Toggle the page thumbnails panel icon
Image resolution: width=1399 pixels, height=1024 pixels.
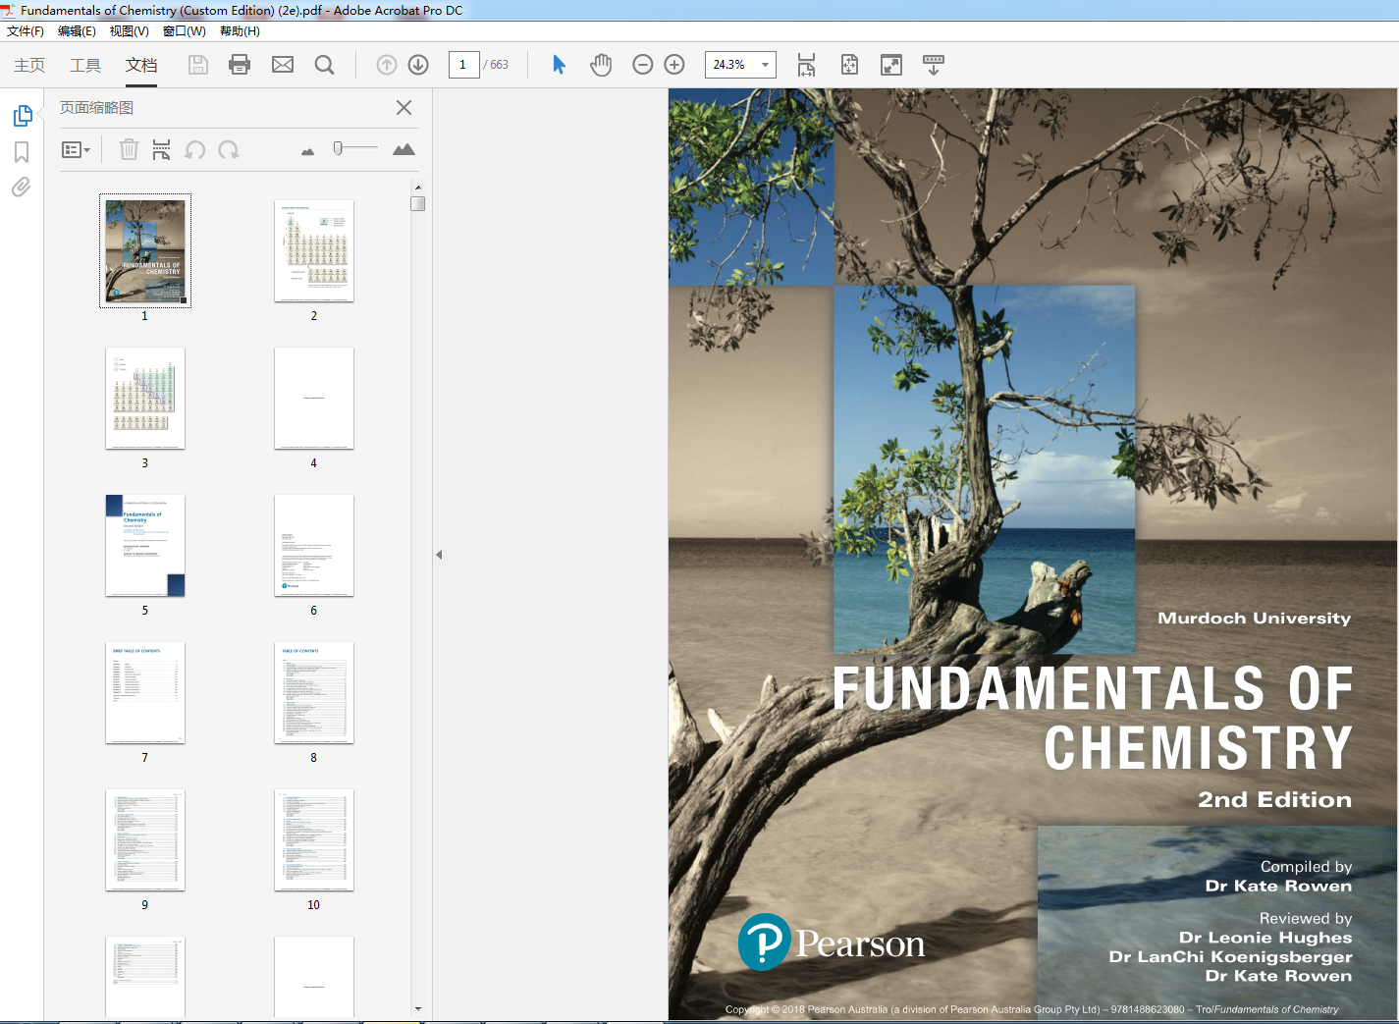pos(22,116)
